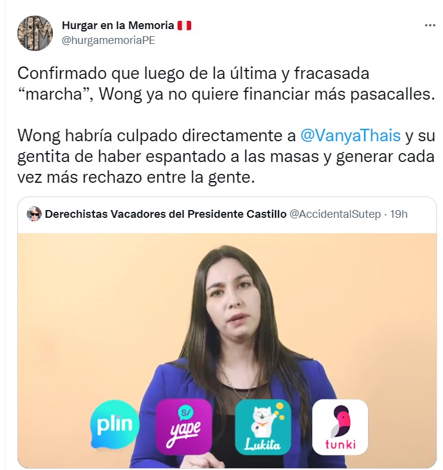Viewport: 443px width, 470px height.
Task: Click the Lukita cat app logo
Action: point(263,427)
